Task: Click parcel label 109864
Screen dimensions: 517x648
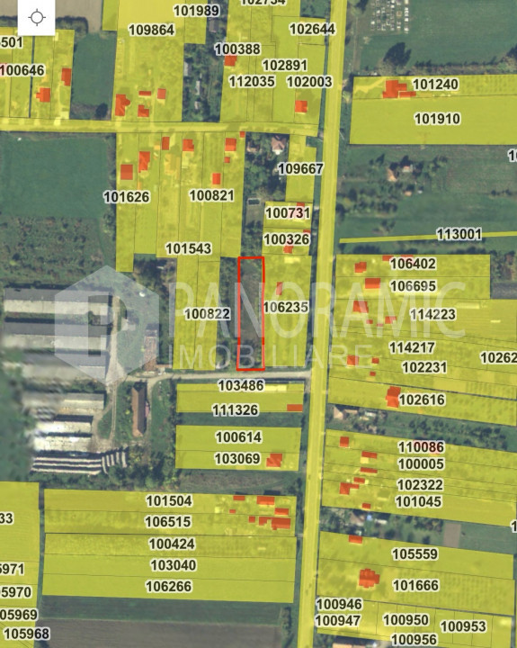Action: [x=151, y=31]
